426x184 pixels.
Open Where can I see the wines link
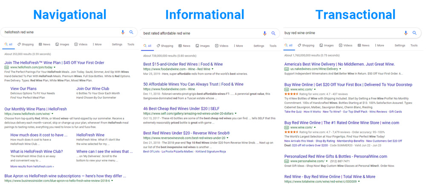click(x=105, y=151)
